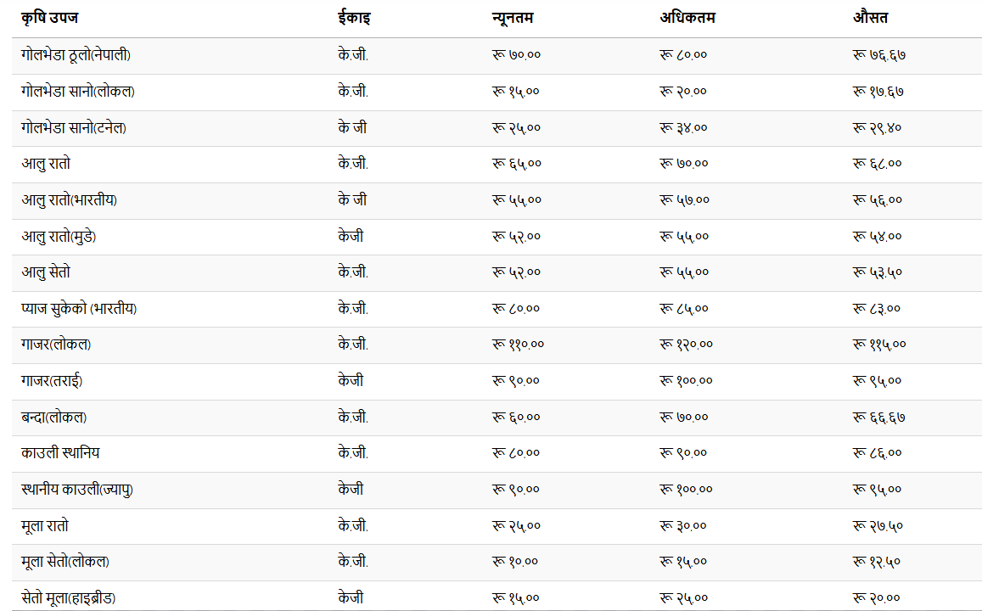
Task: Select the सेतो मूला(हाइब्रीड) row
Action: tap(497, 596)
